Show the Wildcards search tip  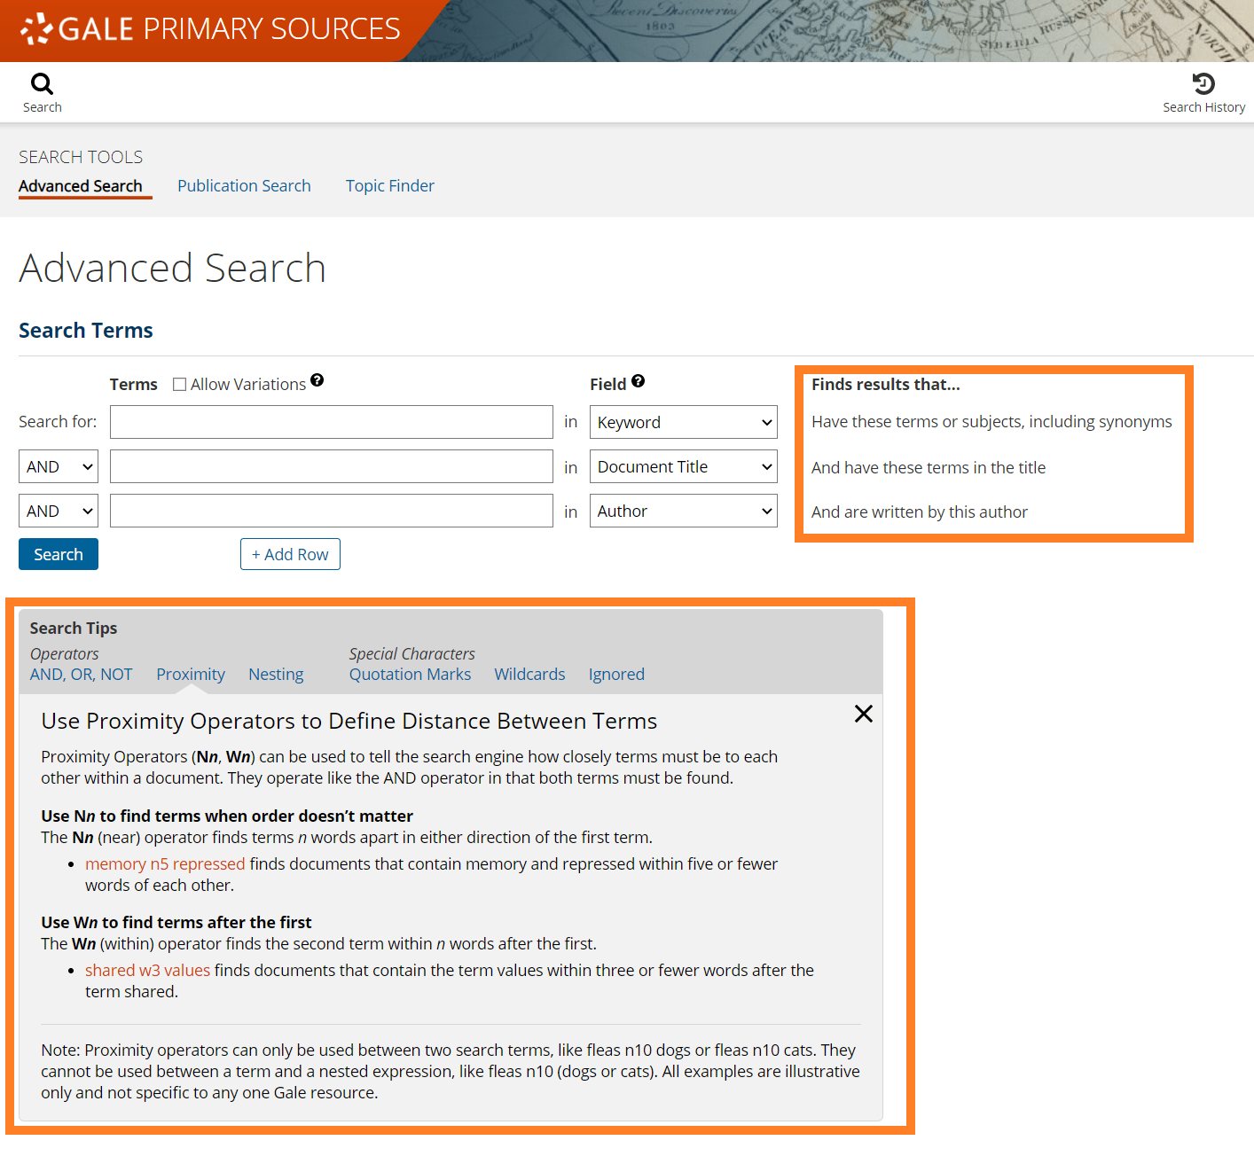pyautogui.click(x=529, y=675)
